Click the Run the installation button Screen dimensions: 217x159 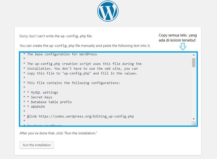pos(37,145)
